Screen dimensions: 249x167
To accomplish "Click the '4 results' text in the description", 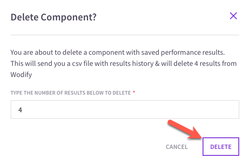I will click(207, 64).
